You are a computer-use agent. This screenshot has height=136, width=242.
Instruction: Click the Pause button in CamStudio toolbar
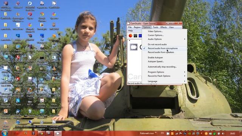click(x=135, y=36)
